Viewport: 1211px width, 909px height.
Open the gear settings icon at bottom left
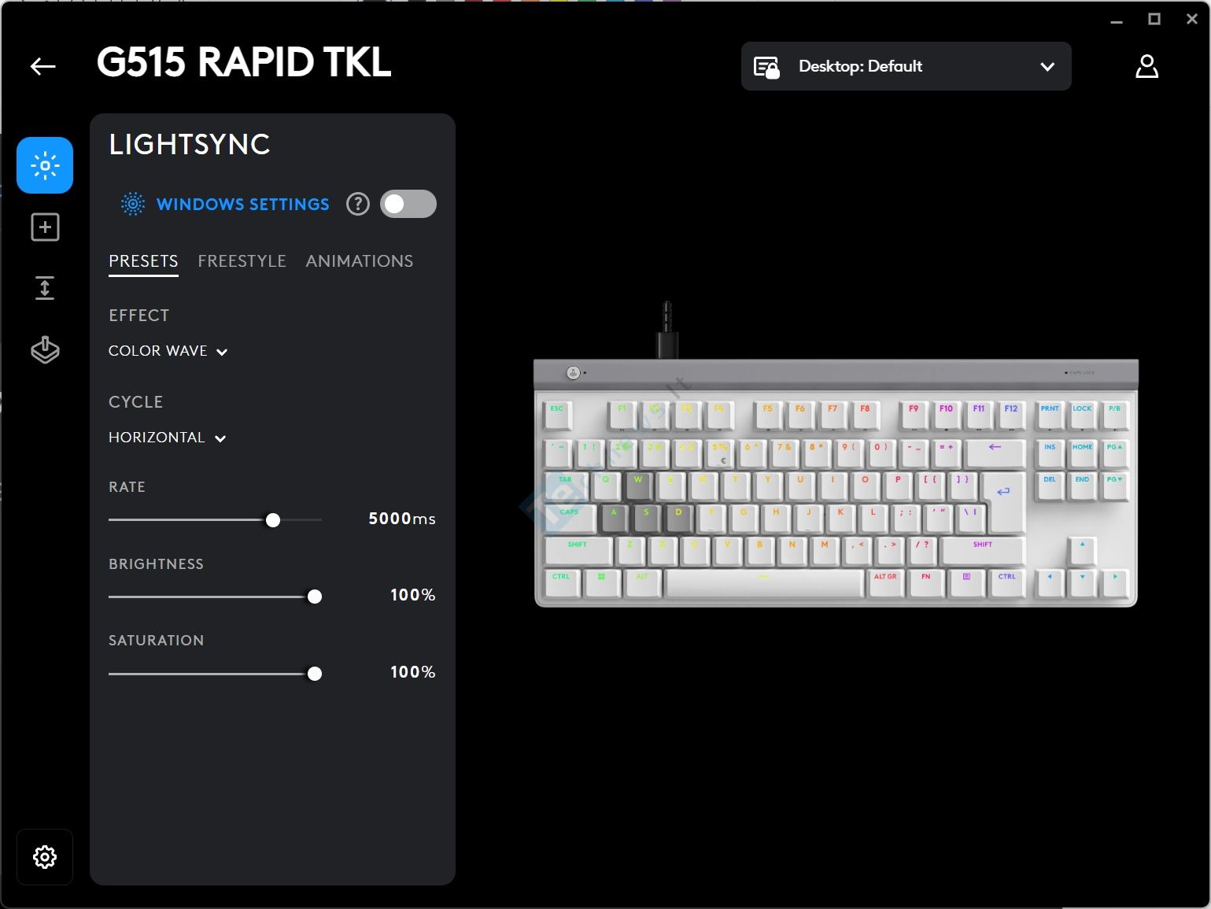[45, 856]
